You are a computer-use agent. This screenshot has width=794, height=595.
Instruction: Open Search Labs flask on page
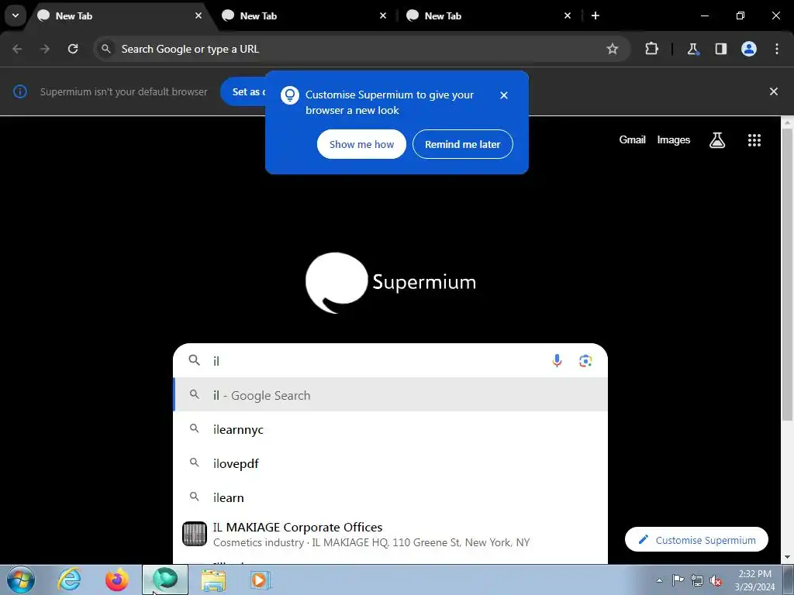(x=717, y=140)
